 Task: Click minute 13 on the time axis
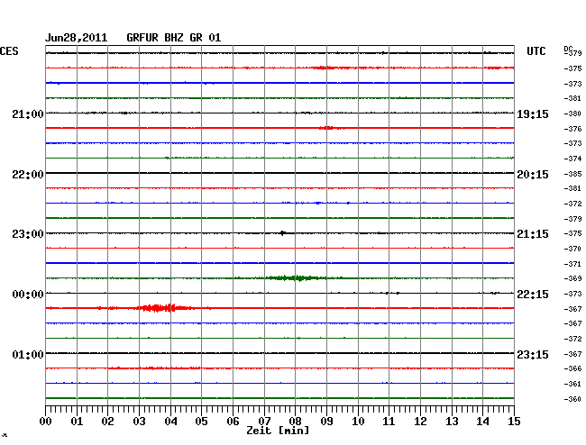[452, 421]
